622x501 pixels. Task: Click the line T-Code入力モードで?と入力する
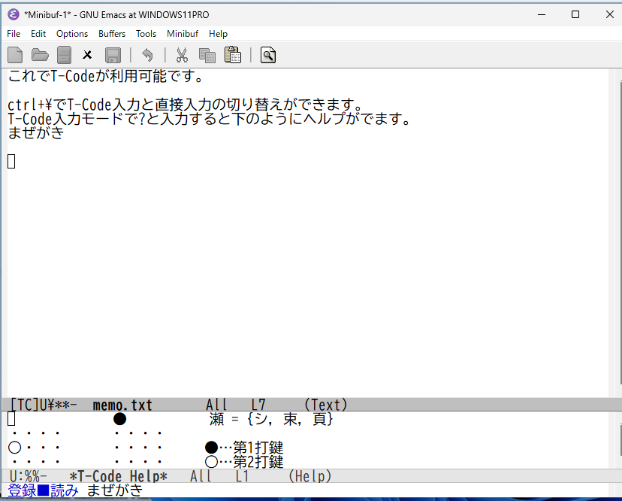210,119
